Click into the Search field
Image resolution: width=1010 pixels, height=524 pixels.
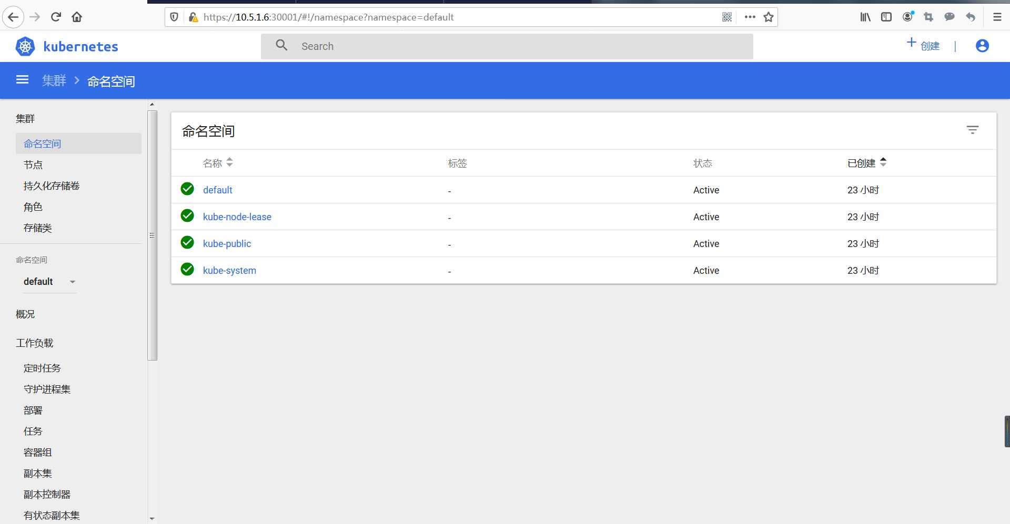click(x=507, y=46)
